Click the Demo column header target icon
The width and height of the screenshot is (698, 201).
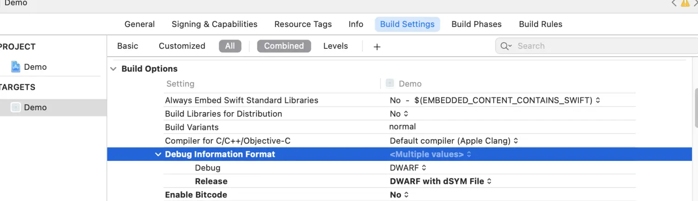[390, 84]
